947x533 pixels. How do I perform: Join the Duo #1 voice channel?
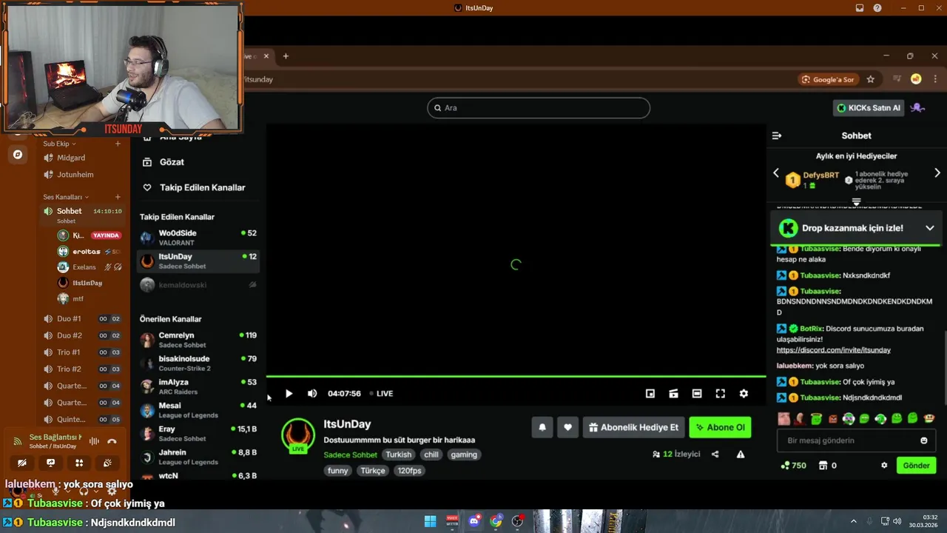click(81, 319)
